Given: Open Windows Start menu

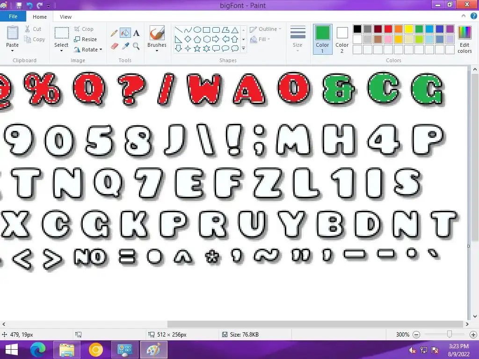Looking at the screenshot, I should pyautogui.click(x=12, y=350).
